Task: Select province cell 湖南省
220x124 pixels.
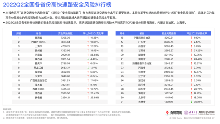Action: pos(142,59)
